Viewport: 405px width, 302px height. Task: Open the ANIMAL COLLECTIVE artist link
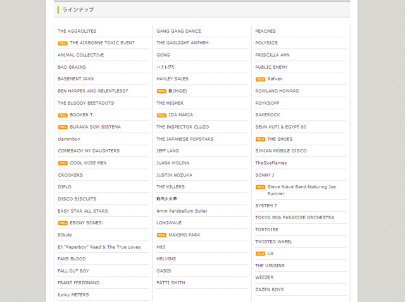pos(80,55)
